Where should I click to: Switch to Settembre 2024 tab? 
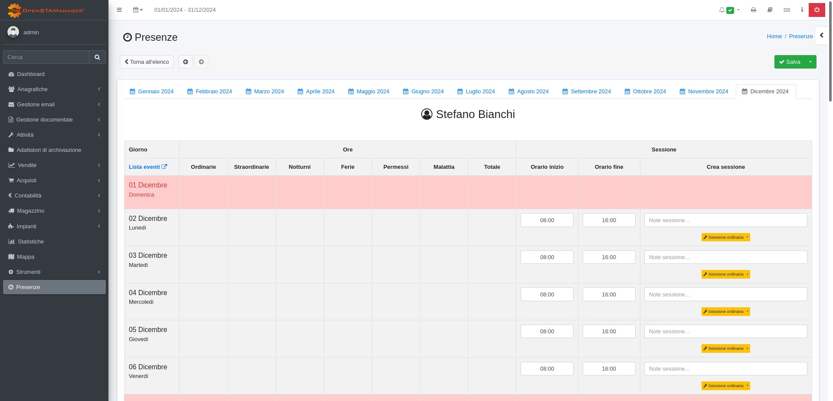coord(587,91)
